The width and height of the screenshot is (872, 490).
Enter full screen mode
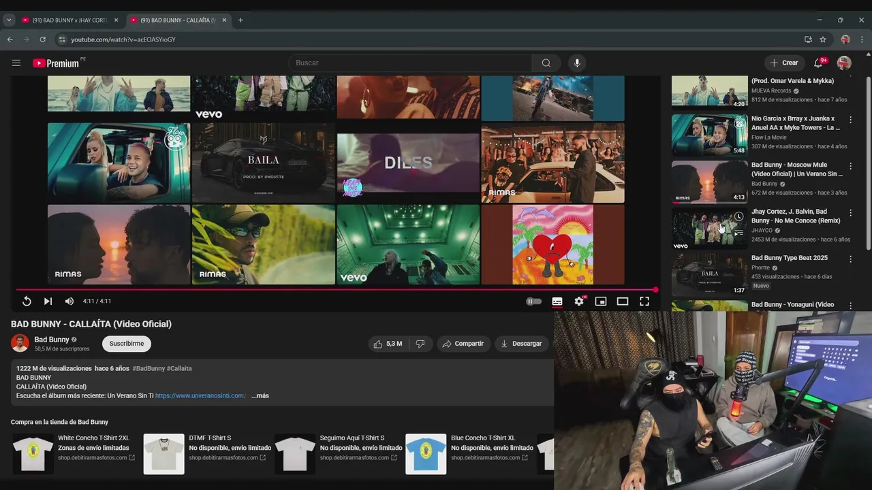[644, 301]
